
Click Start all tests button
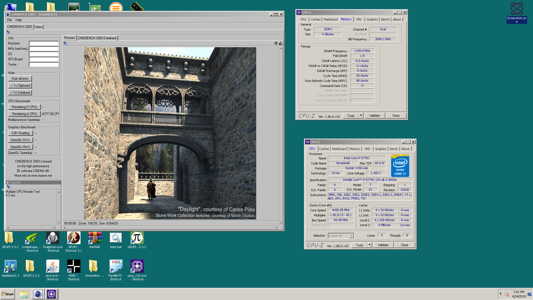[20, 79]
